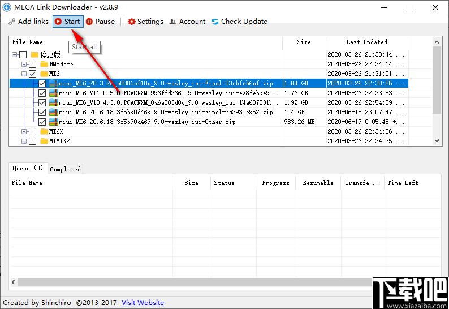Click the queue horizontal scrollbar thumb
The width and height of the screenshot is (449, 309).
point(195,282)
